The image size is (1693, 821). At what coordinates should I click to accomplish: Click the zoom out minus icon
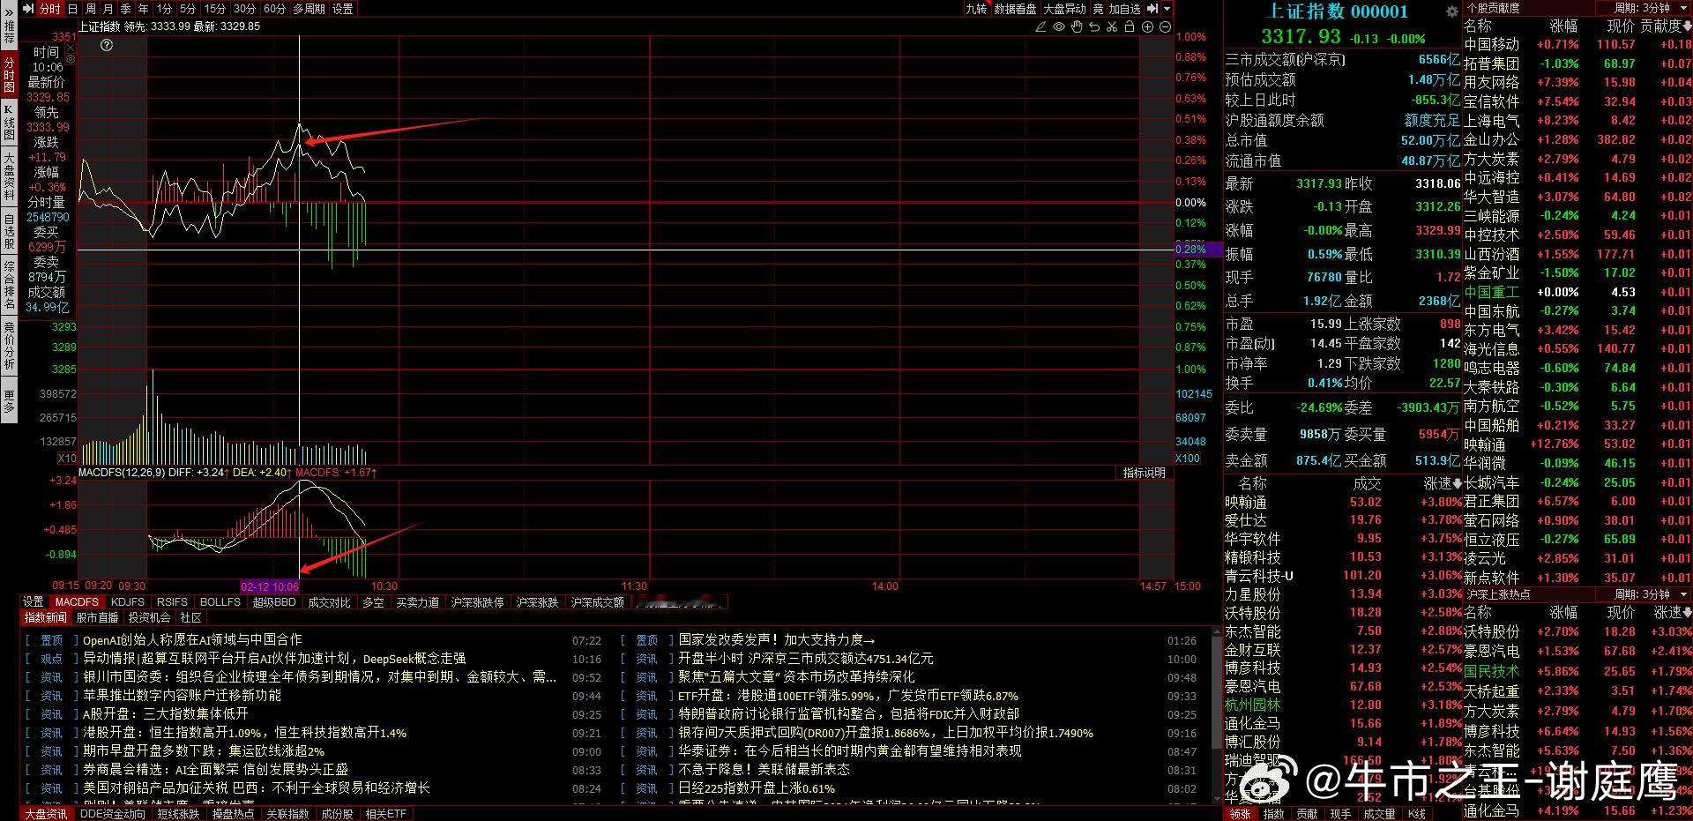tap(1165, 26)
